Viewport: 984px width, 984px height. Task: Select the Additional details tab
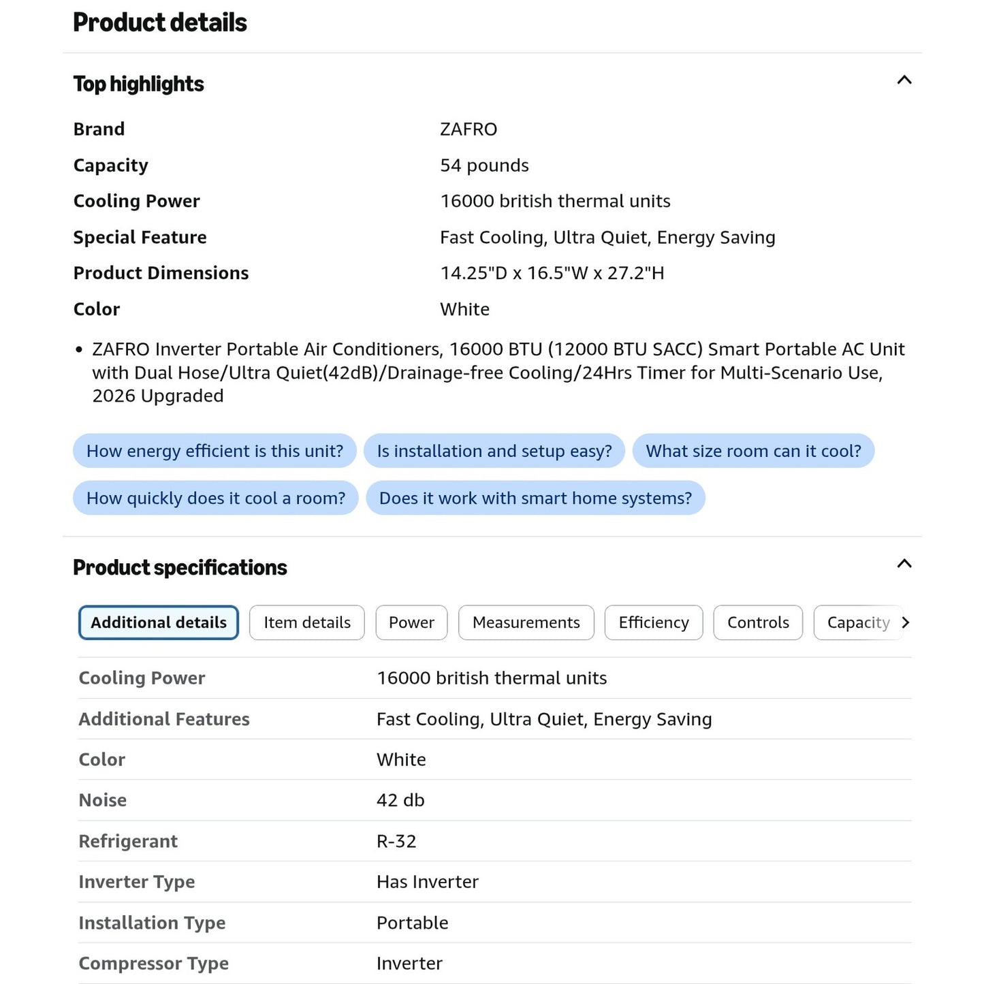click(x=159, y=622)
